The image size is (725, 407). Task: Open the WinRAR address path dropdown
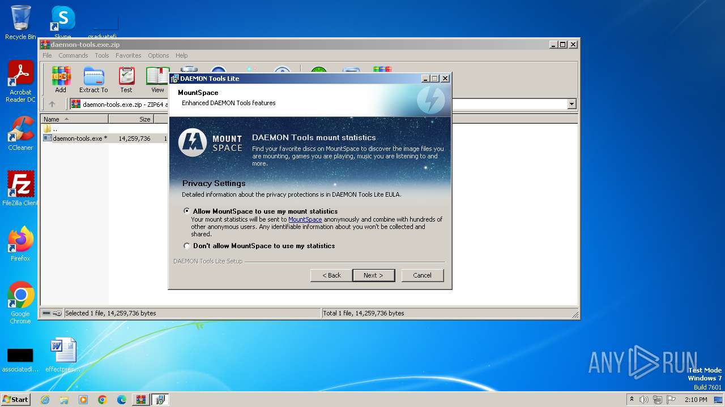[x=572, y=104]
